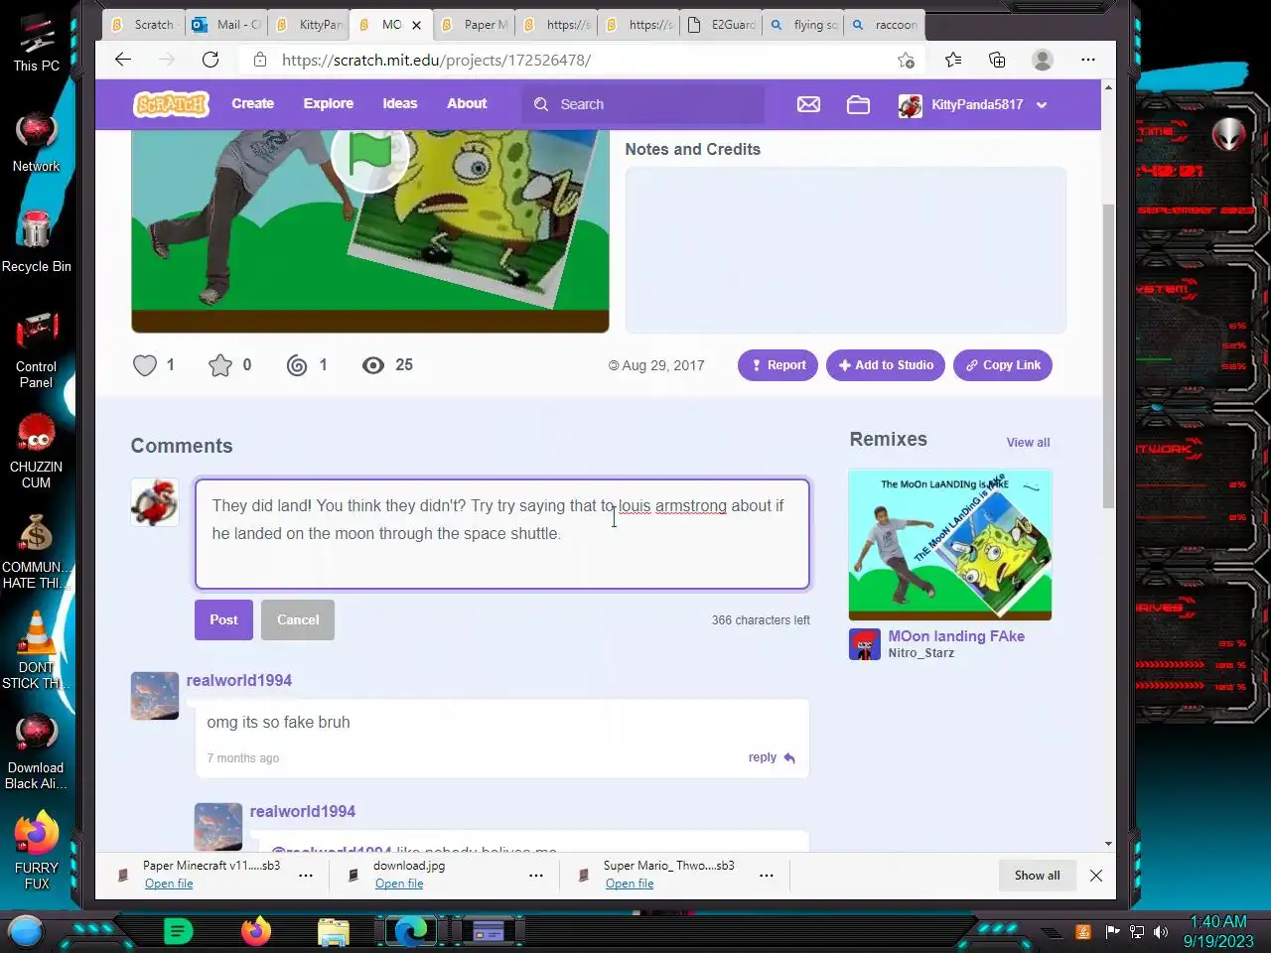The image size is (1271, 953).
Task: Click the Scratch search field
Action: click(643, 104)
